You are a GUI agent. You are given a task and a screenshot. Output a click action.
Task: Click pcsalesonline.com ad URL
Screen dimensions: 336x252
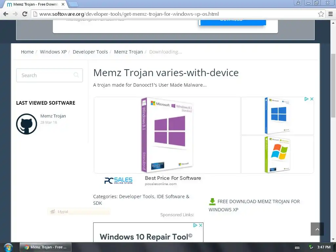pos(161,184)
